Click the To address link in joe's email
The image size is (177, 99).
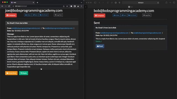point(59,28)
